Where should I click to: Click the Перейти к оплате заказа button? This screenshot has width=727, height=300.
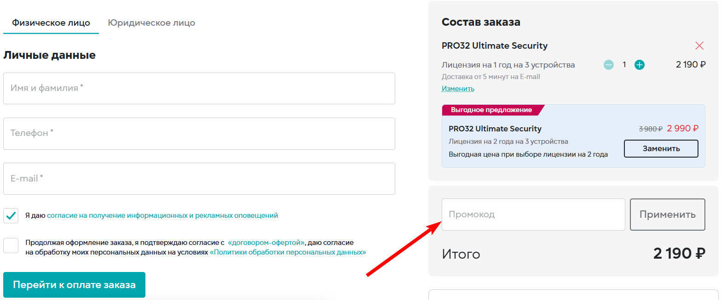point(74,285)
